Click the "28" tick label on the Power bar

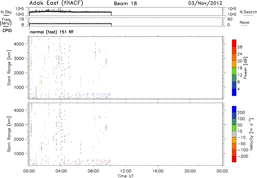240,47
